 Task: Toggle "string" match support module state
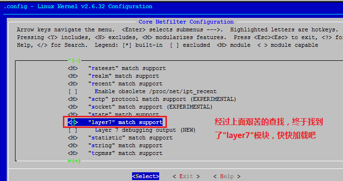(73, 145)
